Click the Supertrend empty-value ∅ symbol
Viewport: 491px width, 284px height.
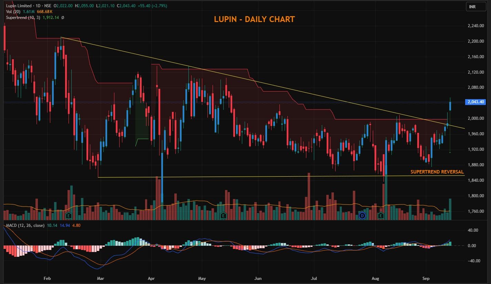point(62,18)
